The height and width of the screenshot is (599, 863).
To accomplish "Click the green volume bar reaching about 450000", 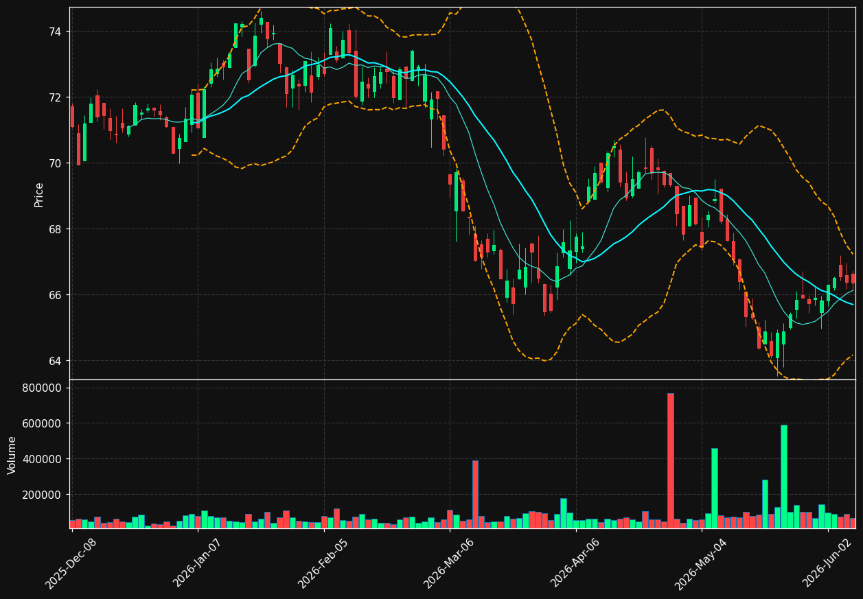I will (x=715, y=488).
